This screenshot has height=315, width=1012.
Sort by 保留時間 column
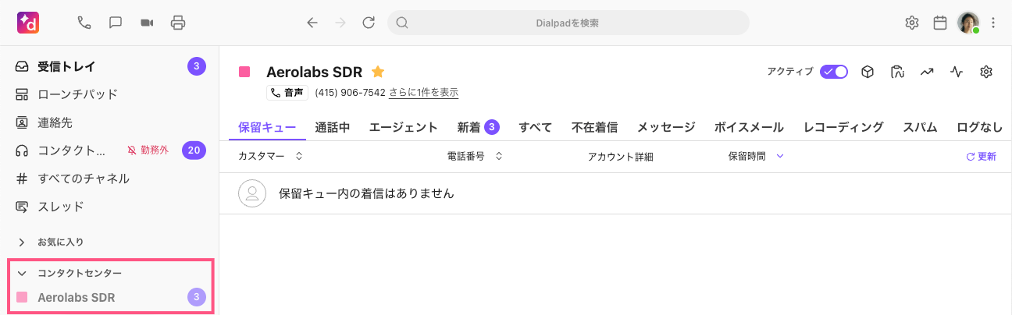pos(756,156)
